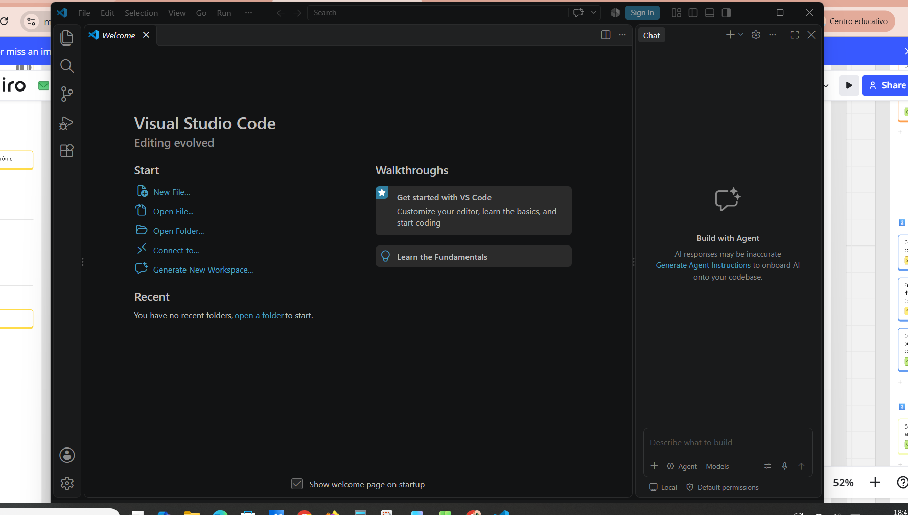The height and width of the screenshot is (515, 908).
Task: Click the Generate New Workspace... link
Action: [203, 270]
